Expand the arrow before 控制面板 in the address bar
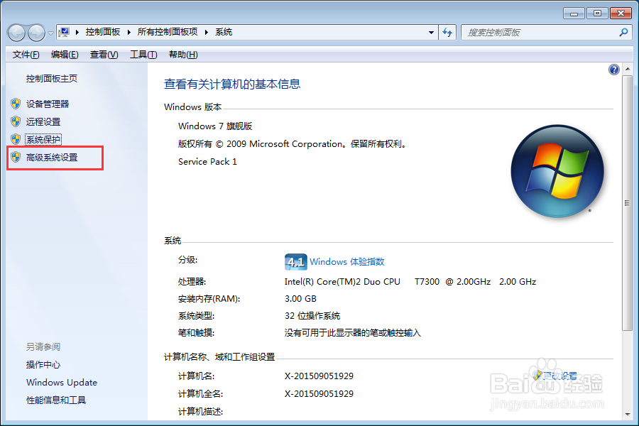The image size is (639, 426). coord(77,32)
